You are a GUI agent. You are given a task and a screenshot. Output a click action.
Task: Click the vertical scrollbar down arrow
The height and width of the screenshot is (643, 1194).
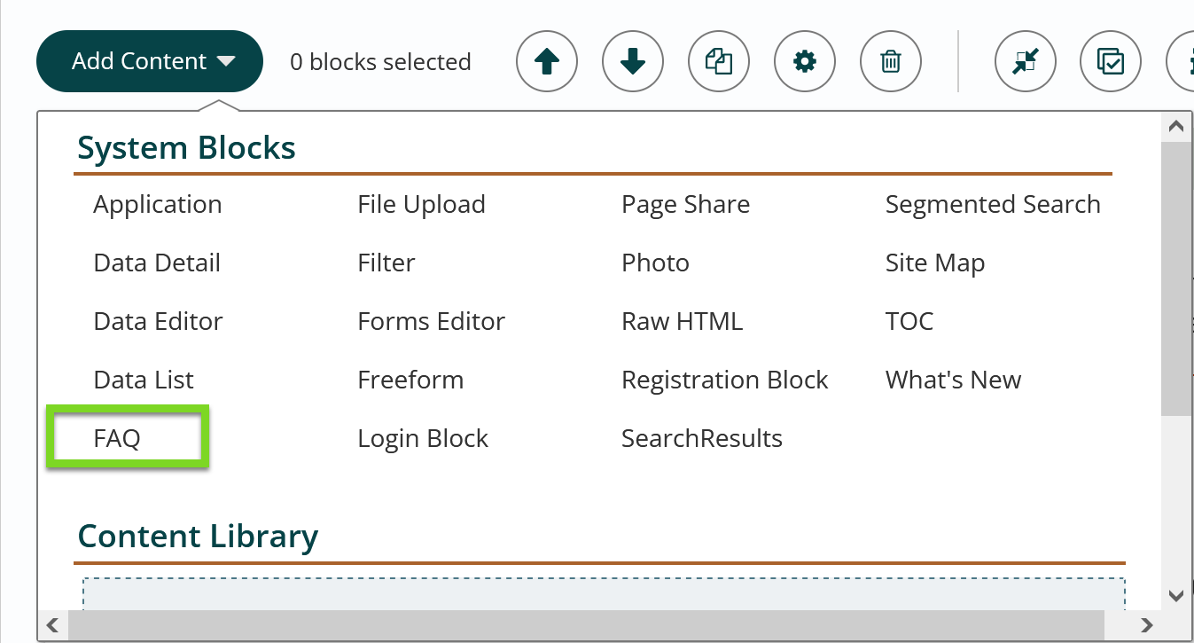coord(1176,595)
